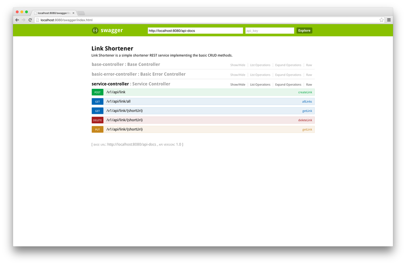Screen dimensions: 406x265
Task: Expand the POST /v1/api/link path
Action: click(x=116, y=92)
